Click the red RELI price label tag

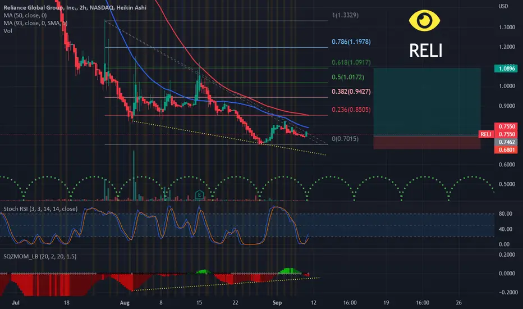pyautogui.click(x=485, y=134)
